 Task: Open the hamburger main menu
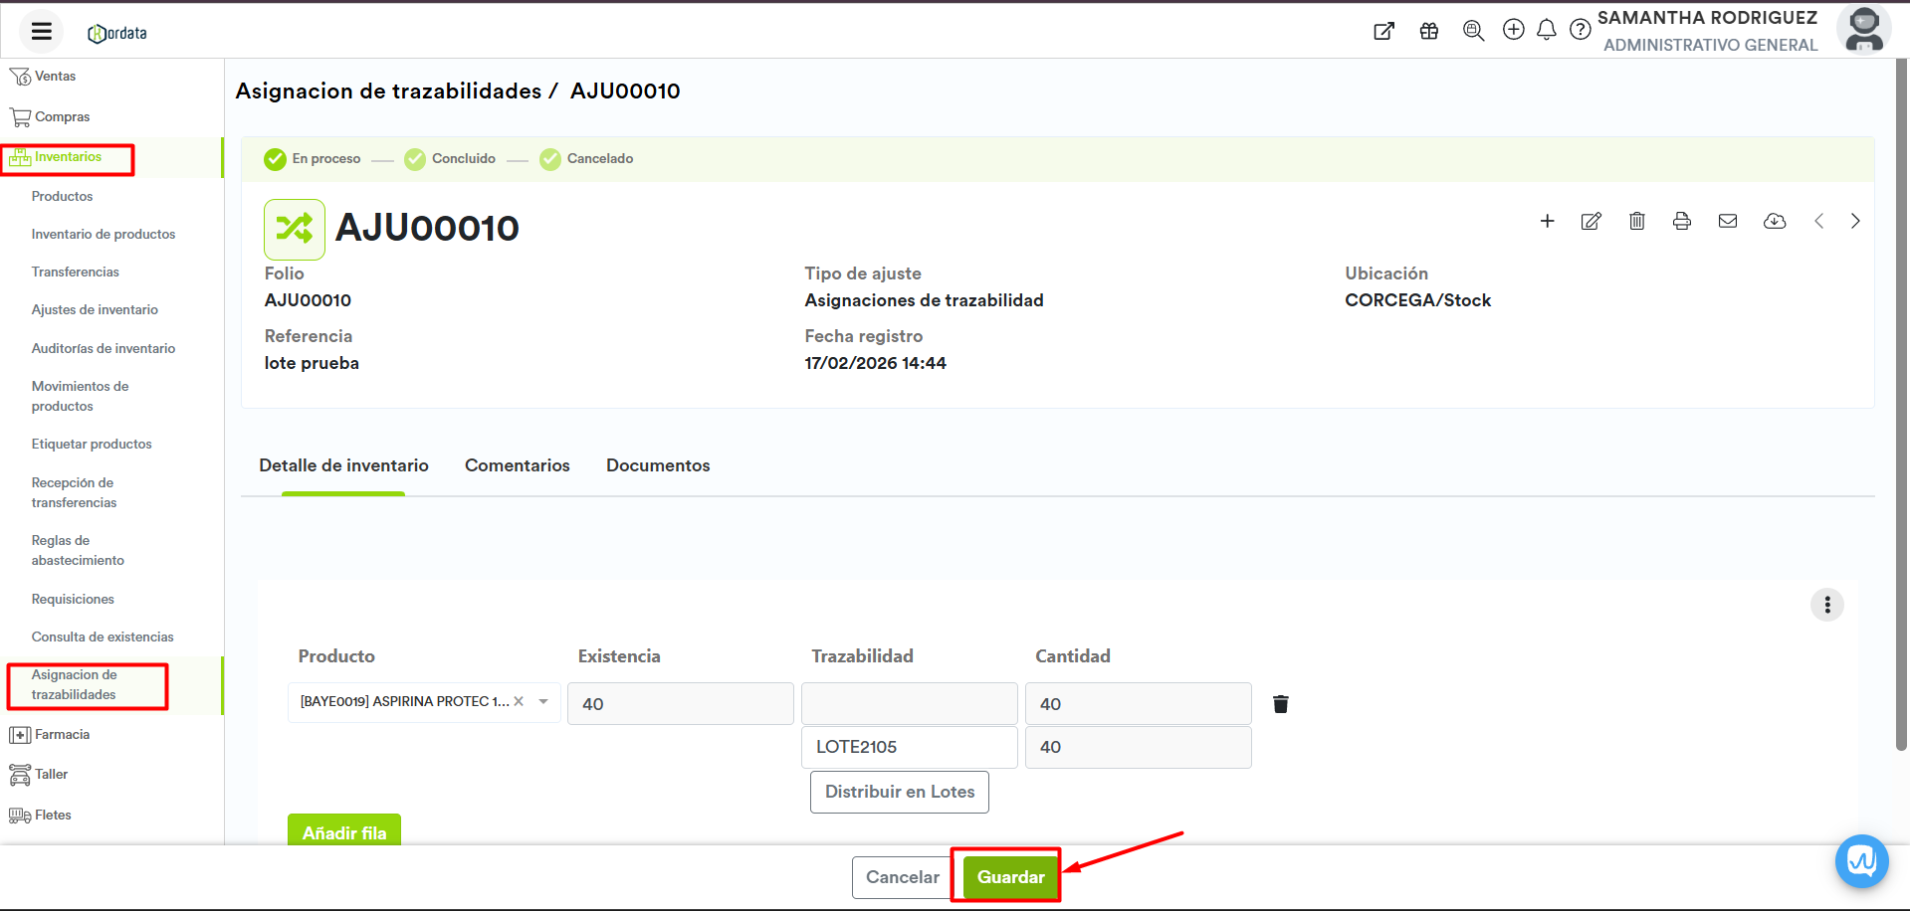click(x=41, y=32)
